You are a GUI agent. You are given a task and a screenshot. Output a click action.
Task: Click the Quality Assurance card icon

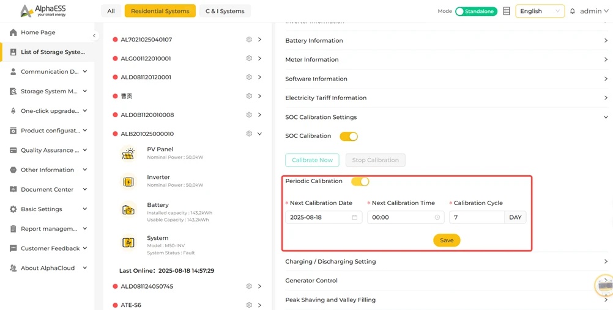coord(13,150)
